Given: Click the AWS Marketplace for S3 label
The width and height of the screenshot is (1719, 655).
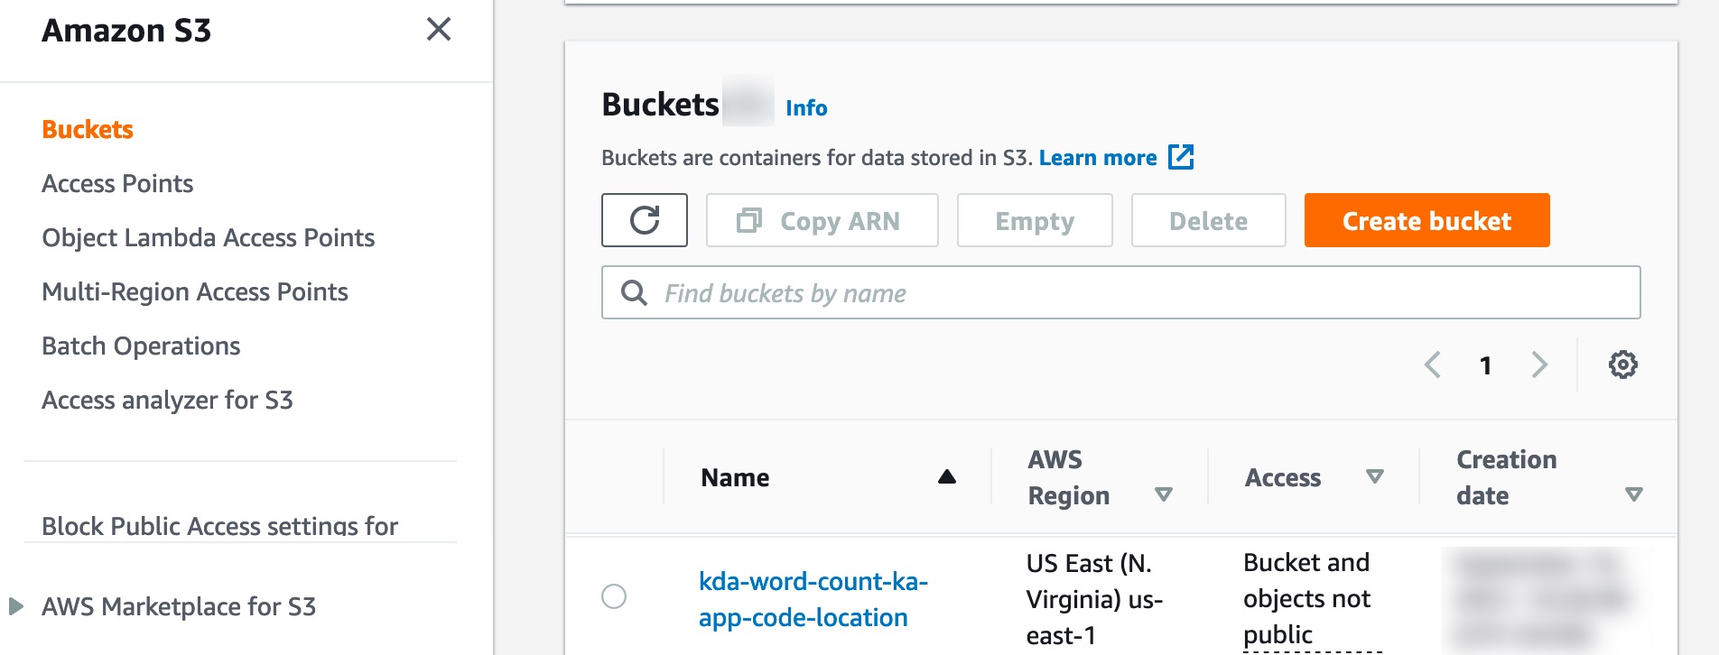Looking at the screenshot, I should click(179, 606).
